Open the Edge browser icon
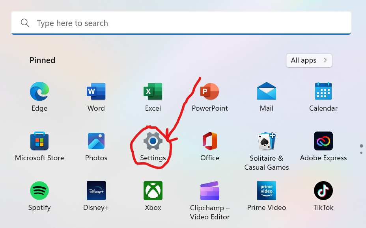This screenshot has height=228, width=366. coord(39,91)
